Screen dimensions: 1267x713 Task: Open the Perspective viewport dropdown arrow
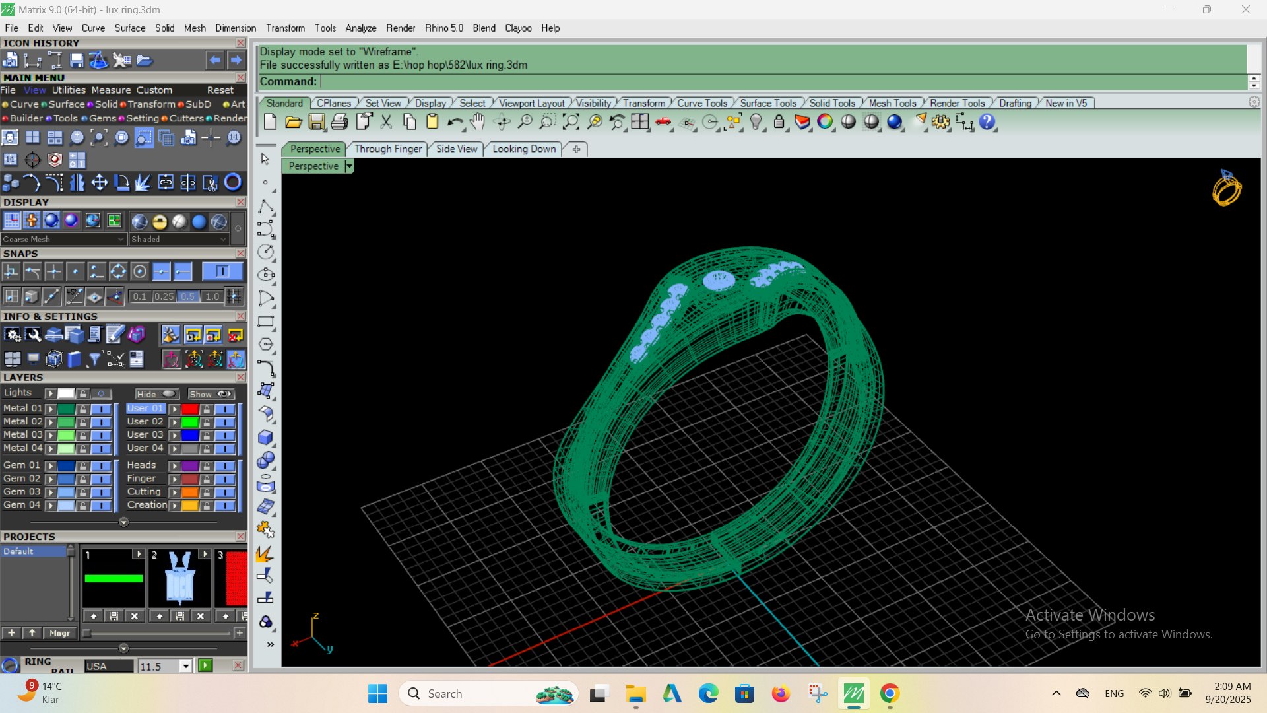(349, 166)
